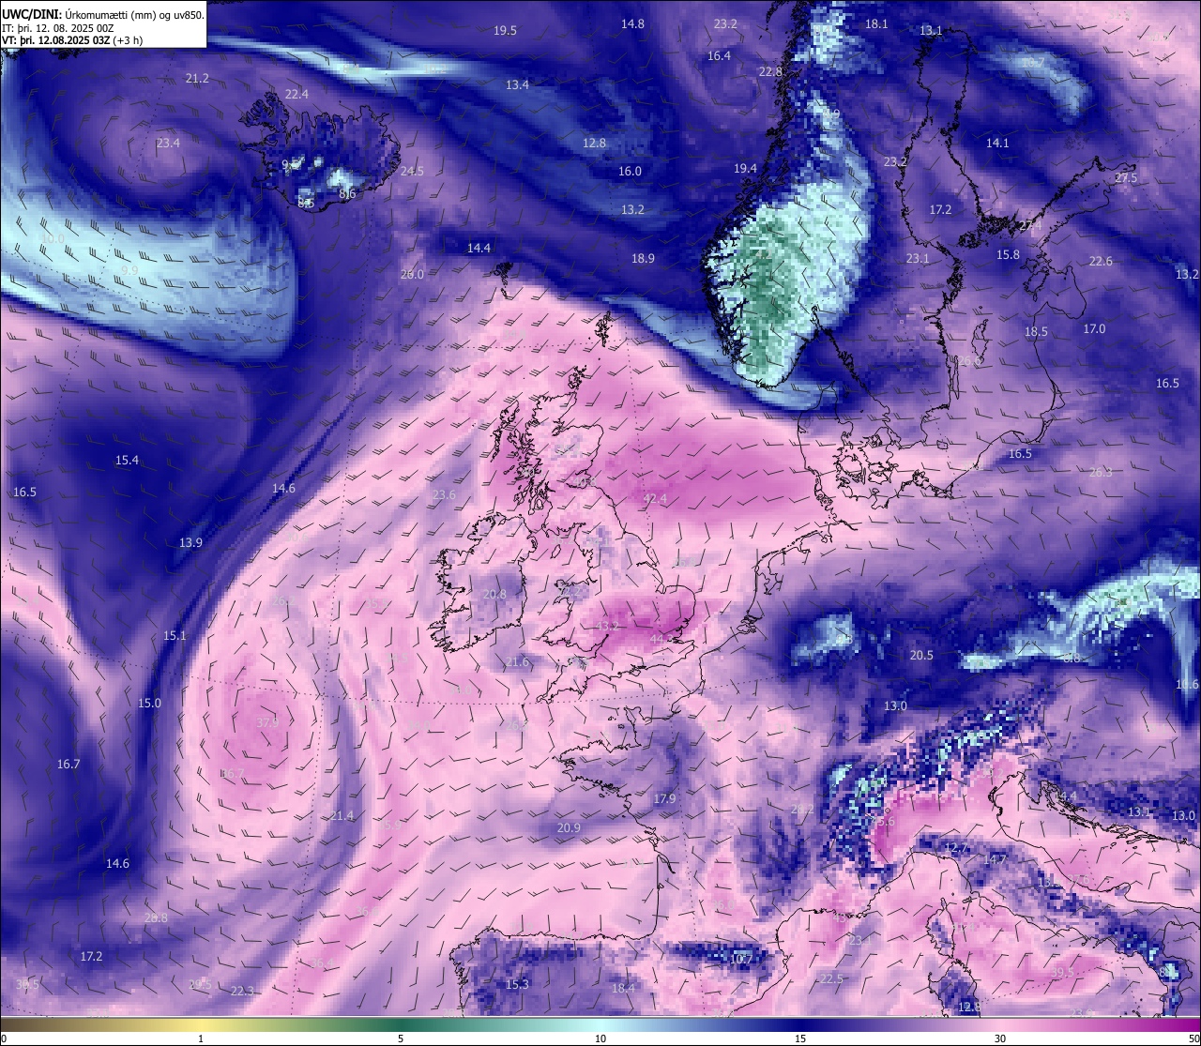Click the 27.5 value at the upper right

1126,178
